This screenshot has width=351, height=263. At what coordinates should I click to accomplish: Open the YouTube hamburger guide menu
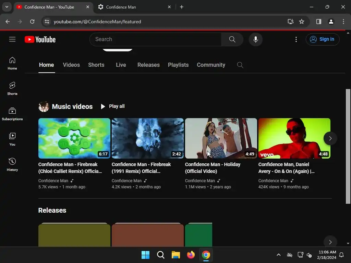click(12, 39)
